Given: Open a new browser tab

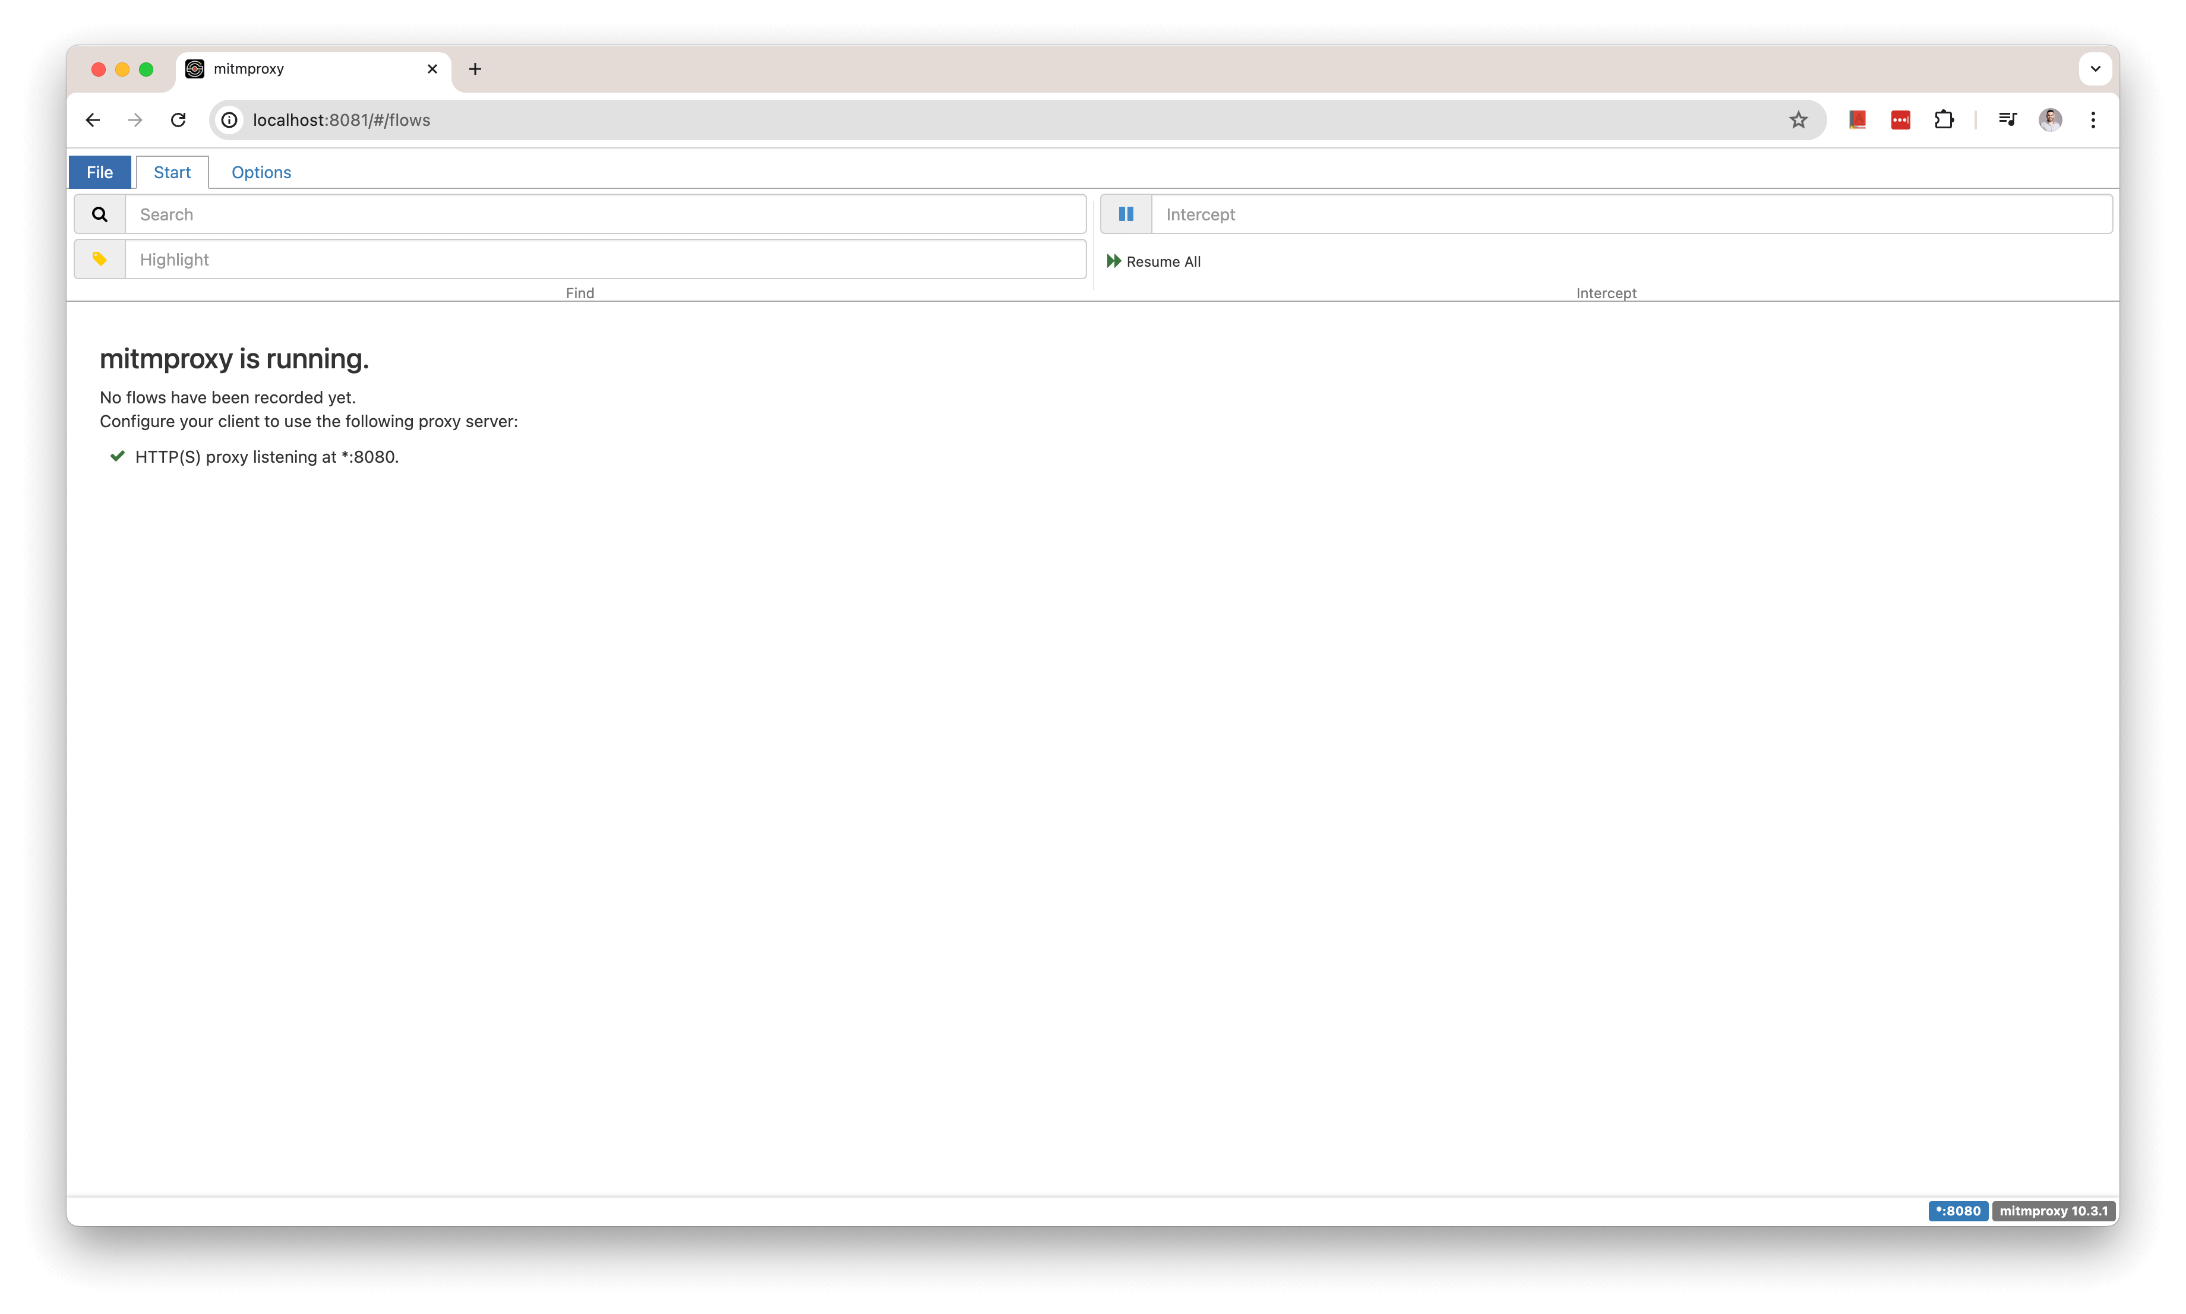Looking at the screenshot, I should point(475,69).
